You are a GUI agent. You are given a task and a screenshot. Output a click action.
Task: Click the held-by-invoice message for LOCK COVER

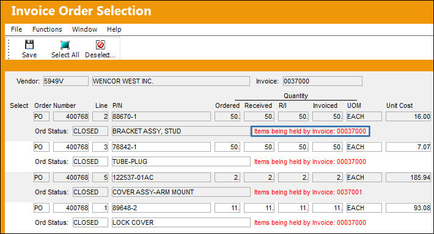310,222
